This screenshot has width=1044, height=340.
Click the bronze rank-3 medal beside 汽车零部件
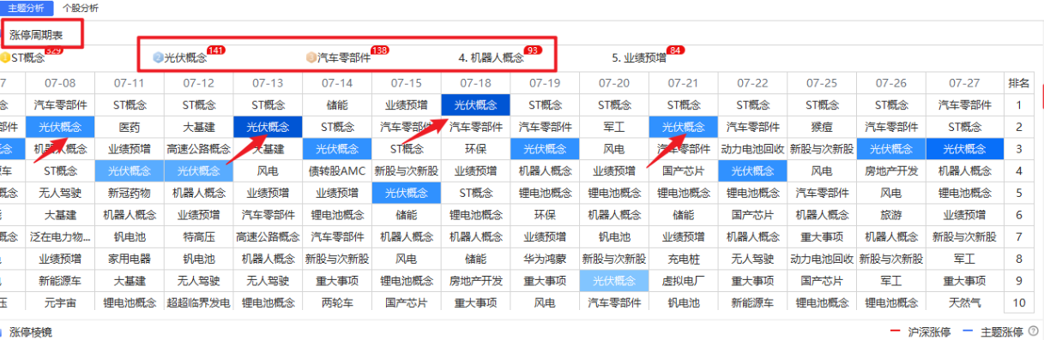point(312,58)
